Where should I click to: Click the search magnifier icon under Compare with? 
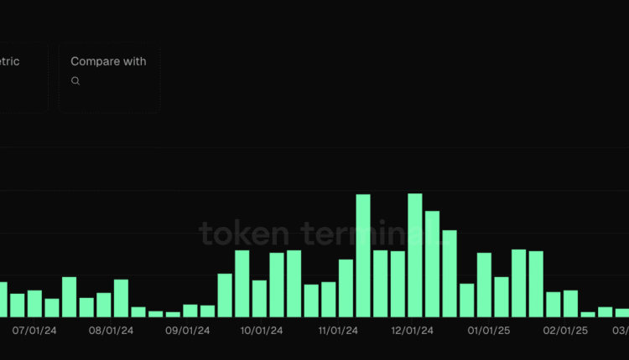(x=75, y=81)
